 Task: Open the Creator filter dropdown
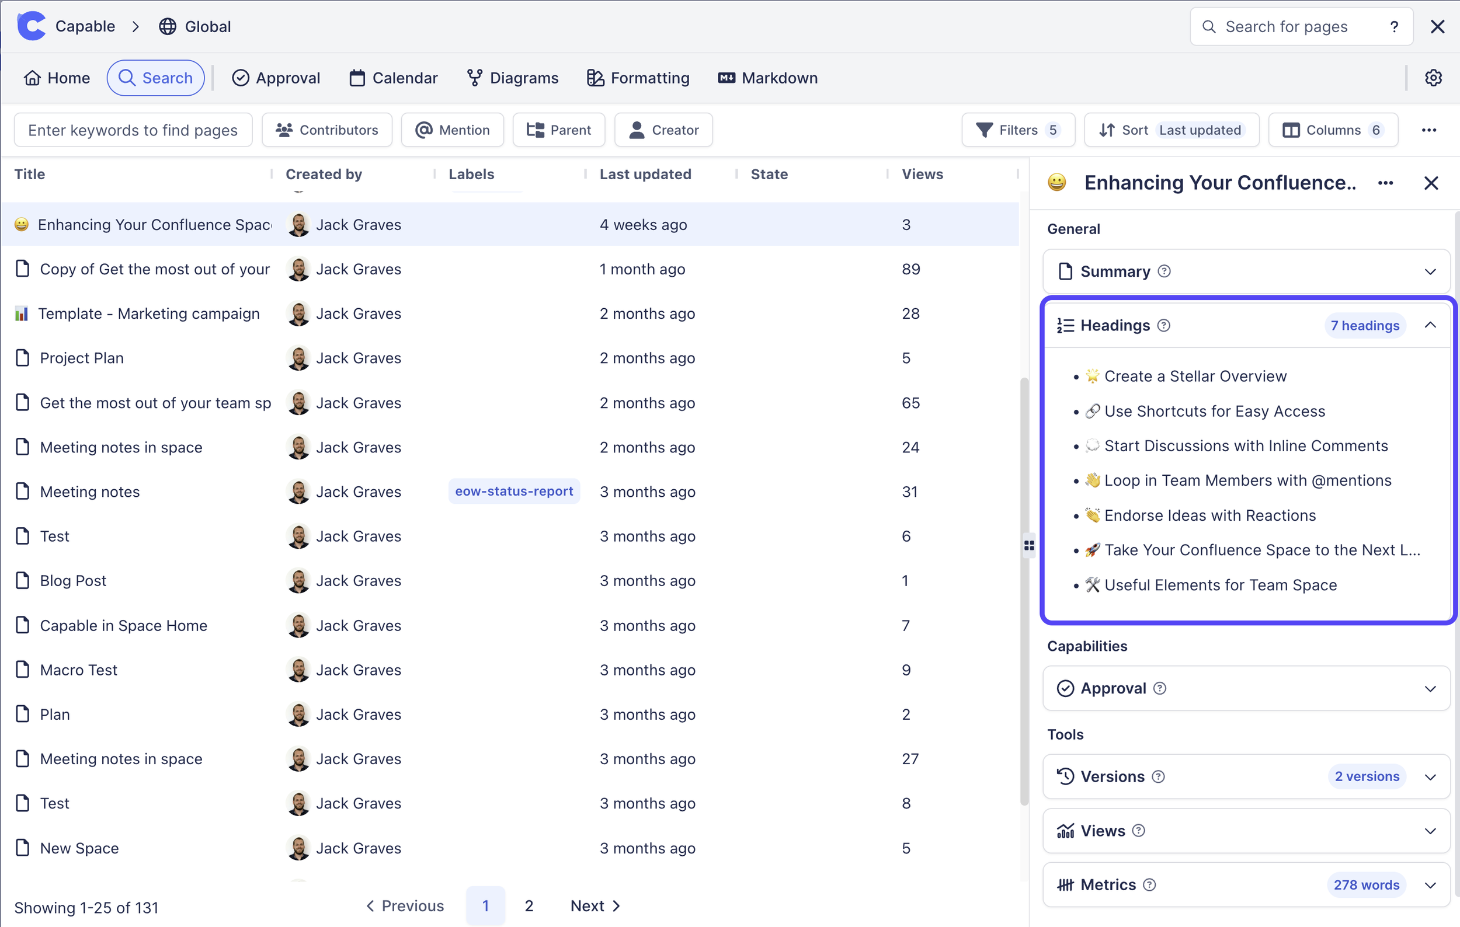(663, 130)
